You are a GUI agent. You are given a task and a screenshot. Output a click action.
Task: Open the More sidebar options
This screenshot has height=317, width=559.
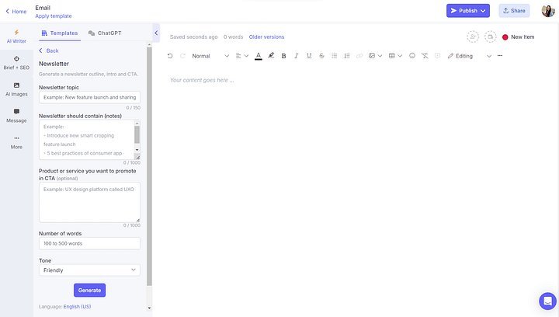tap(16, 142)
